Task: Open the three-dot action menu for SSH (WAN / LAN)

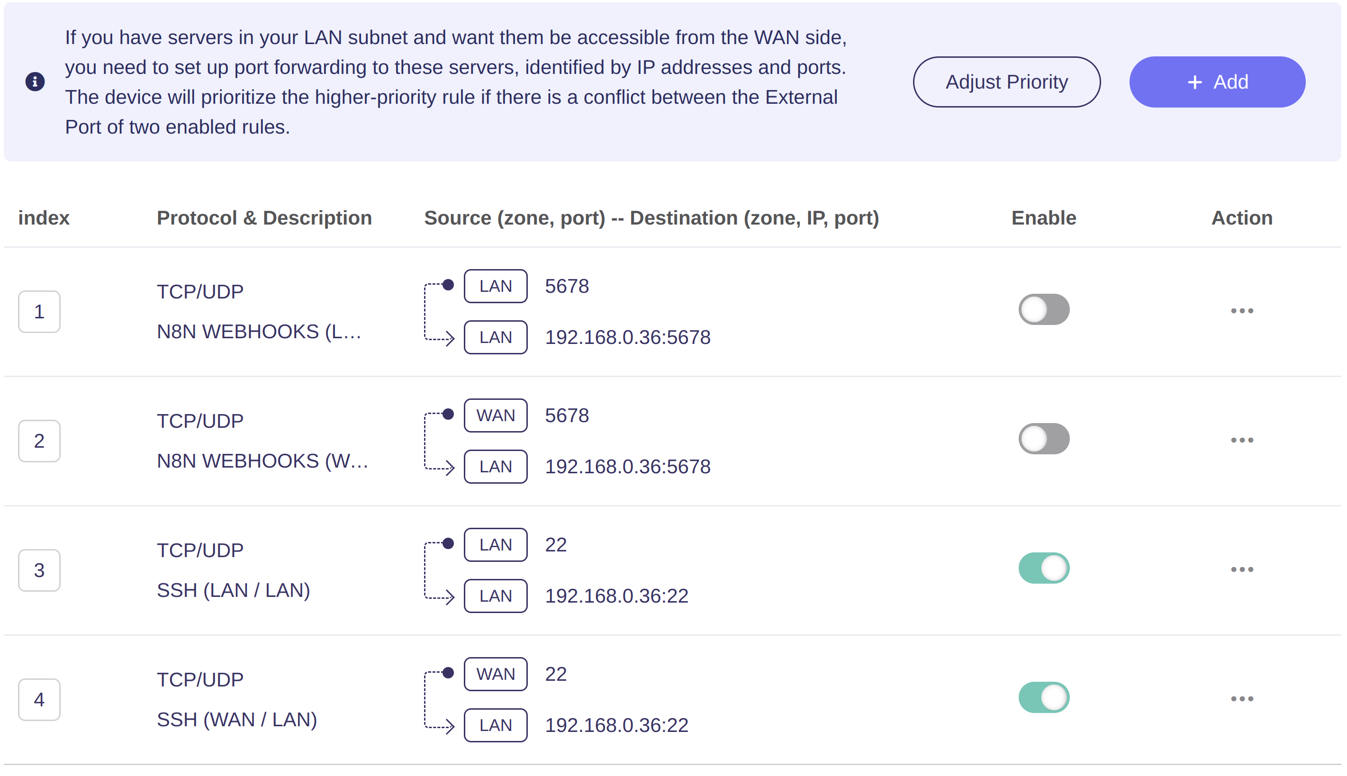Action: tap(1241, 699)
